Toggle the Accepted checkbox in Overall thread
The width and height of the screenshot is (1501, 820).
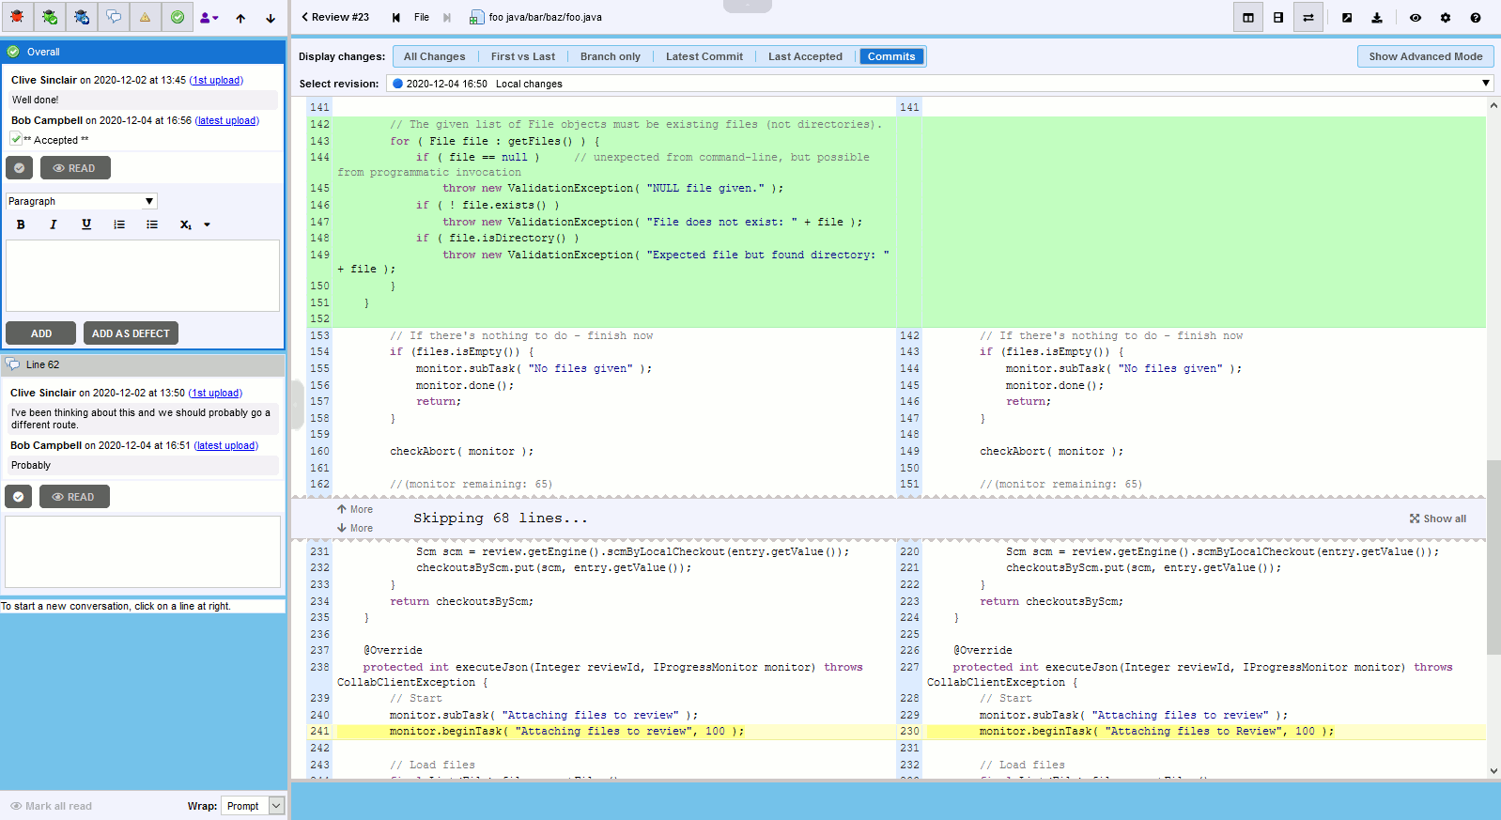point(16,139)
